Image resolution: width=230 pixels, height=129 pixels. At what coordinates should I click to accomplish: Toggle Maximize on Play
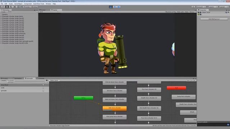coord(171,12)
